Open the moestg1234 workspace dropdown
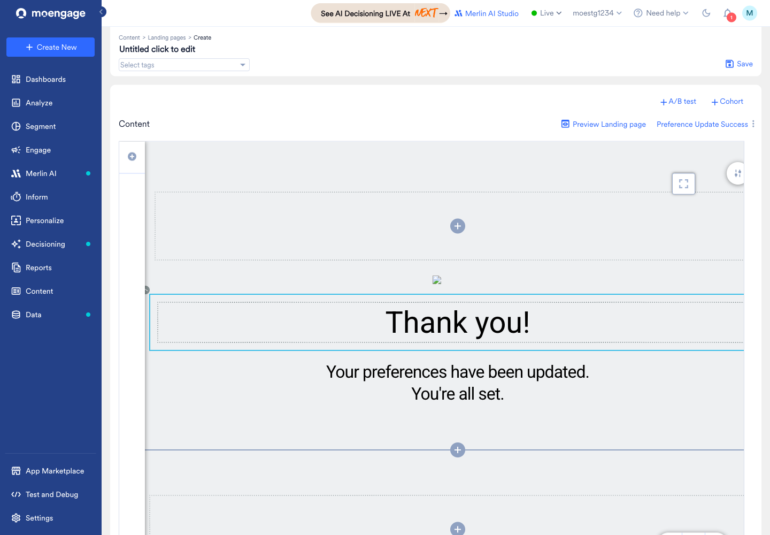 coord(597,13)
